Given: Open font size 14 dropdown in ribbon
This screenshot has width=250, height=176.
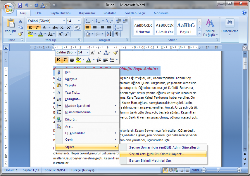Looking at the screenshot, I should pyautogui.click(x=79, y=21).
